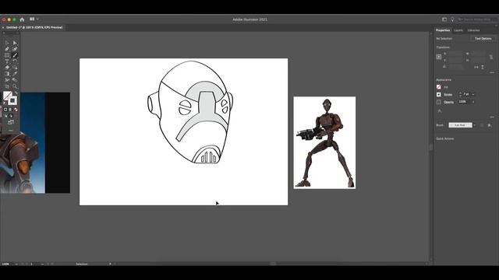Open the Opacity panel via Opacity label

tap(449, 102)
